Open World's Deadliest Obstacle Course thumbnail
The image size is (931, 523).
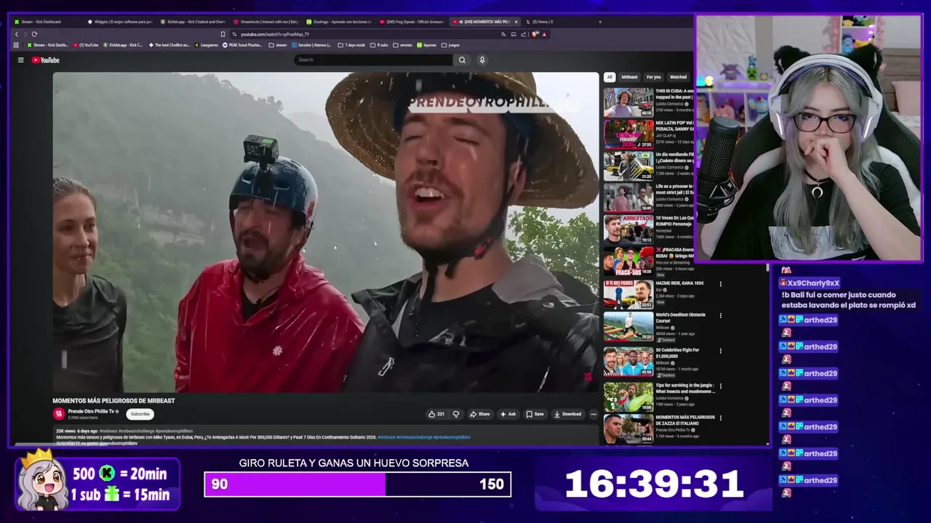[628, 327]
